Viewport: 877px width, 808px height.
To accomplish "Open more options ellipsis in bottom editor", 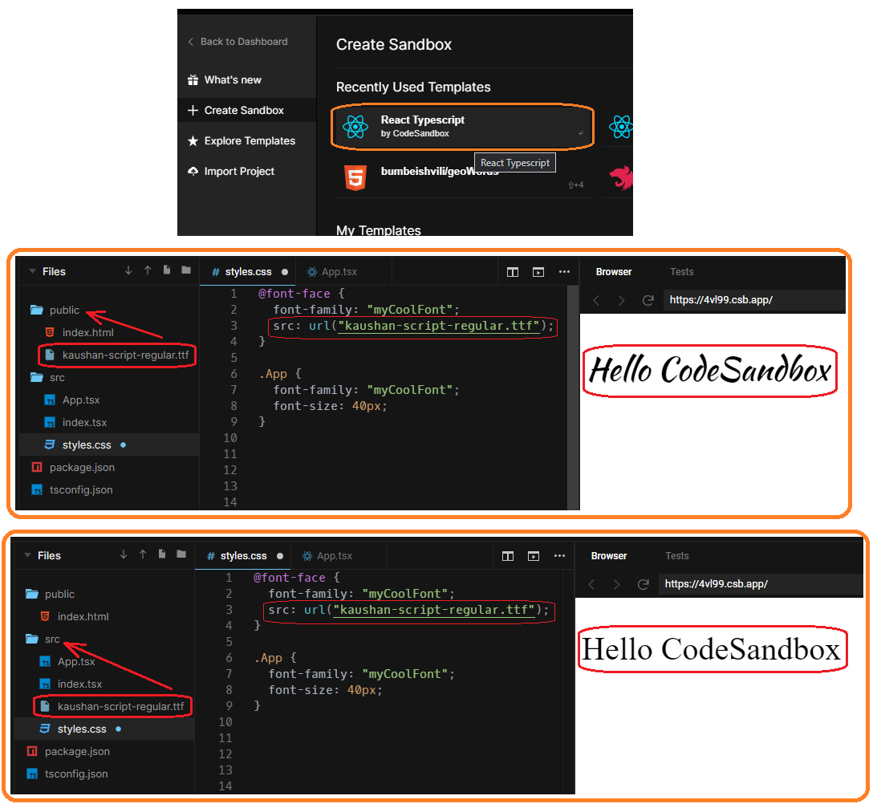I will pyautogui.click(x=559, y=556).
